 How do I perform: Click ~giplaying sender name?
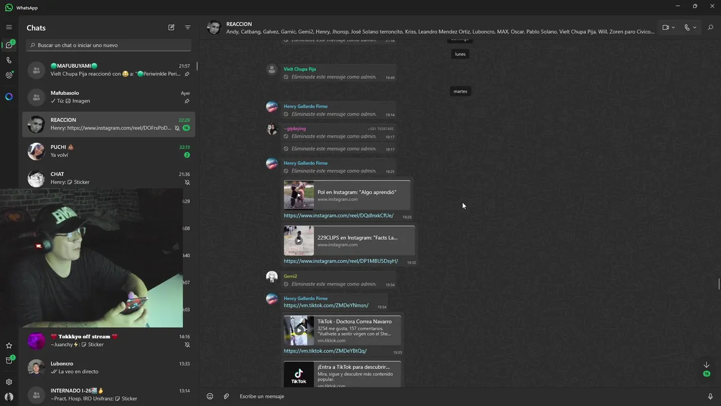pyautogui.click(x=295, y=129)
